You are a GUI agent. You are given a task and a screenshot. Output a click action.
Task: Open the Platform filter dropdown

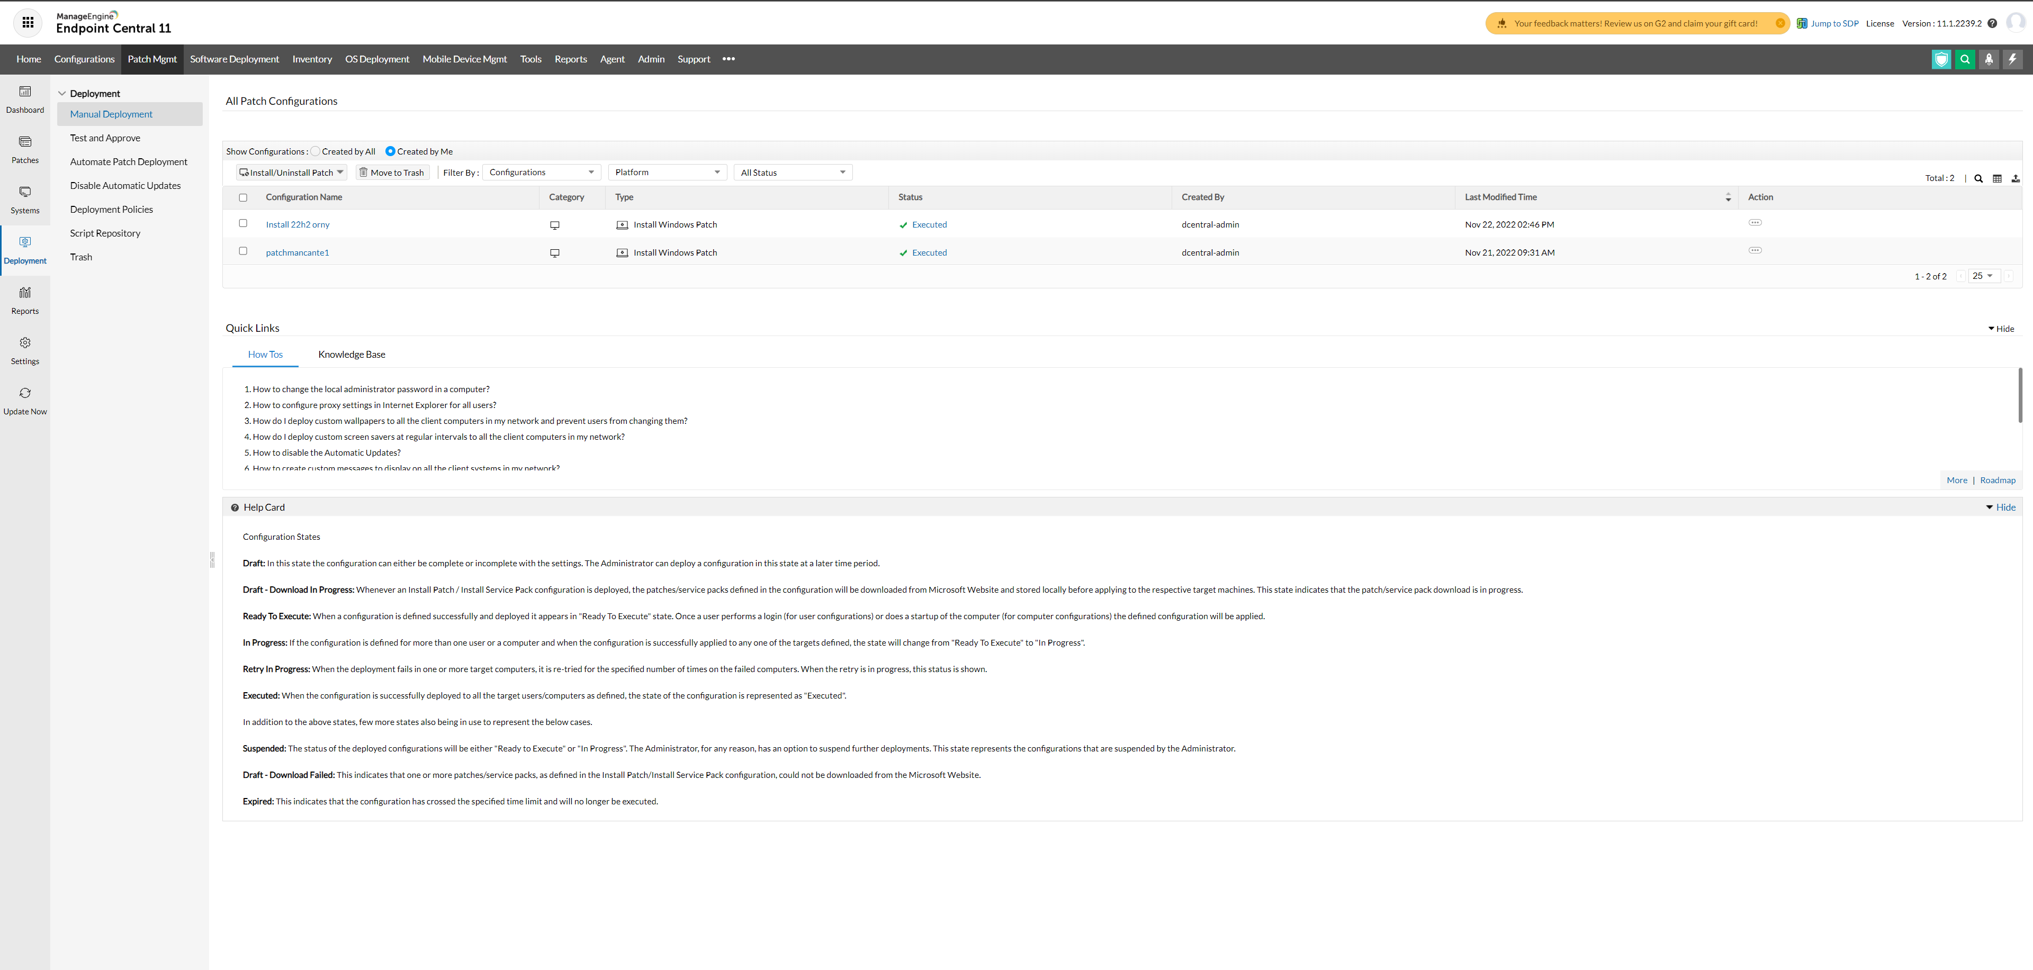coord(667,172)
